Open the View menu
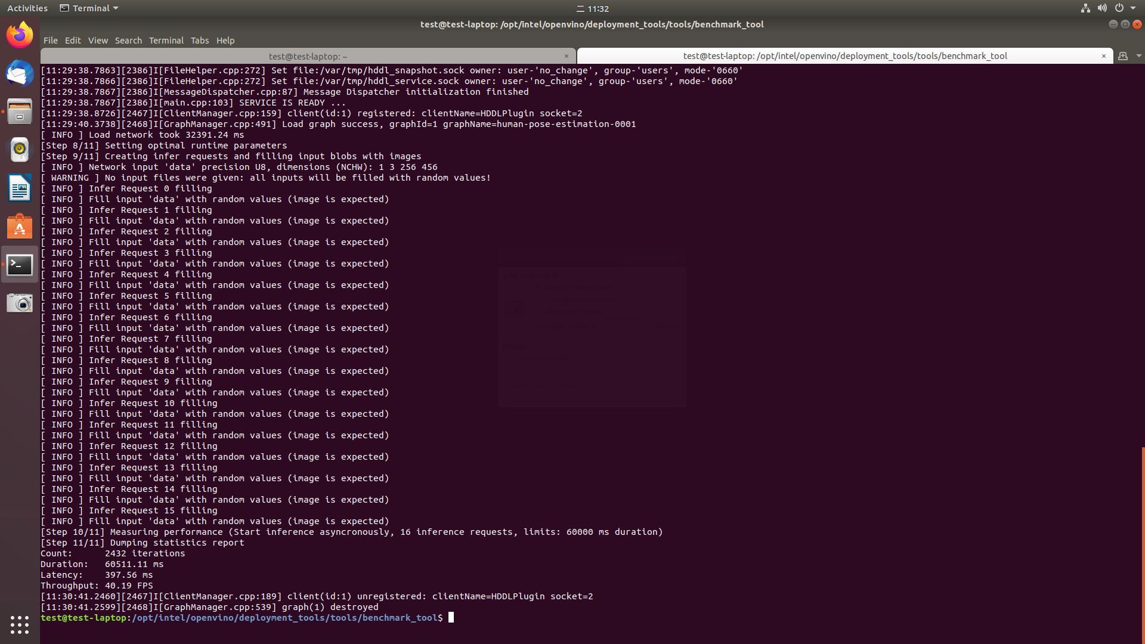The width and height of the screenshot is (1145, 644). point(98,41)
